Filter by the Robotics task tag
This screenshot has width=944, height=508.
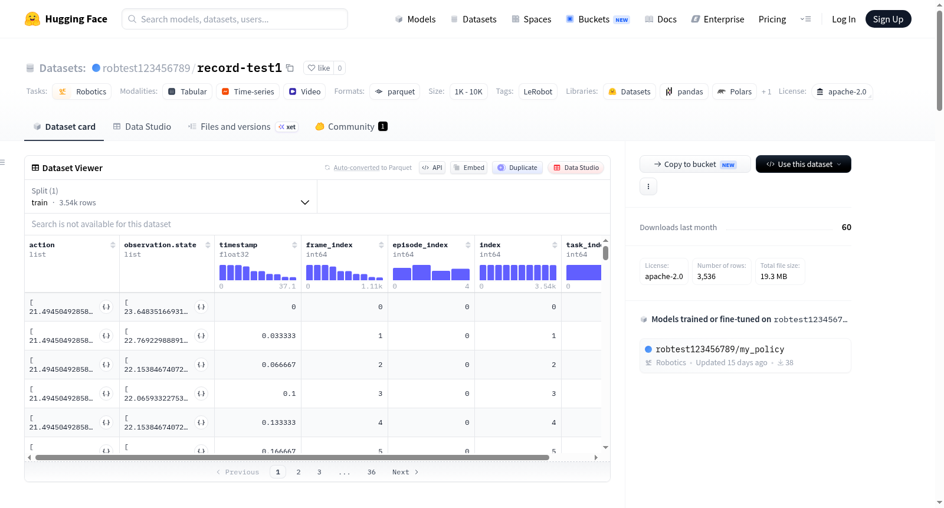[x=82, y=91]
